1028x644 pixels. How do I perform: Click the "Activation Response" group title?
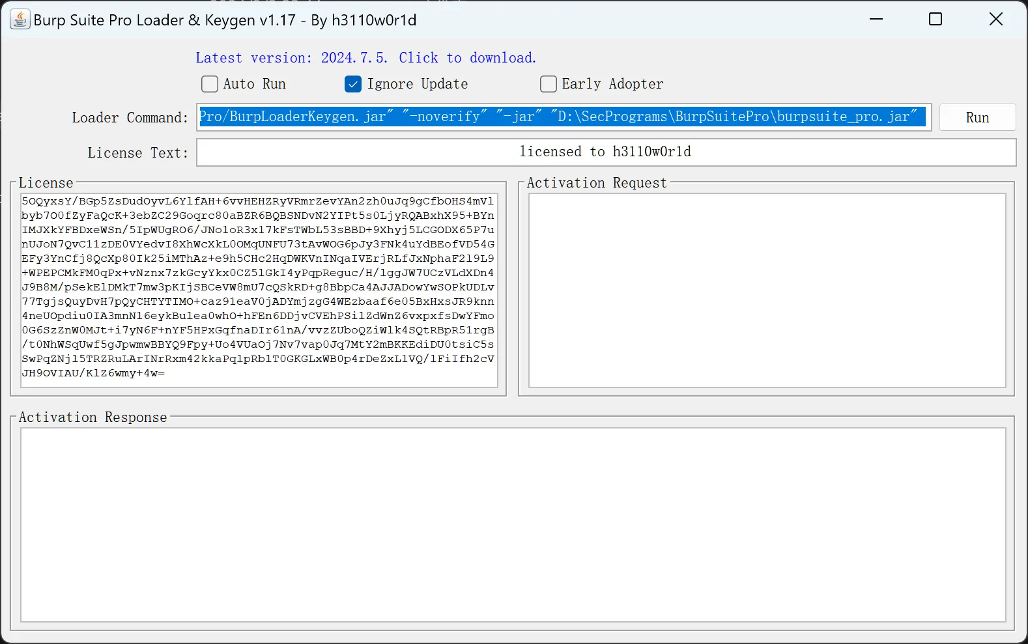[93, 417]
